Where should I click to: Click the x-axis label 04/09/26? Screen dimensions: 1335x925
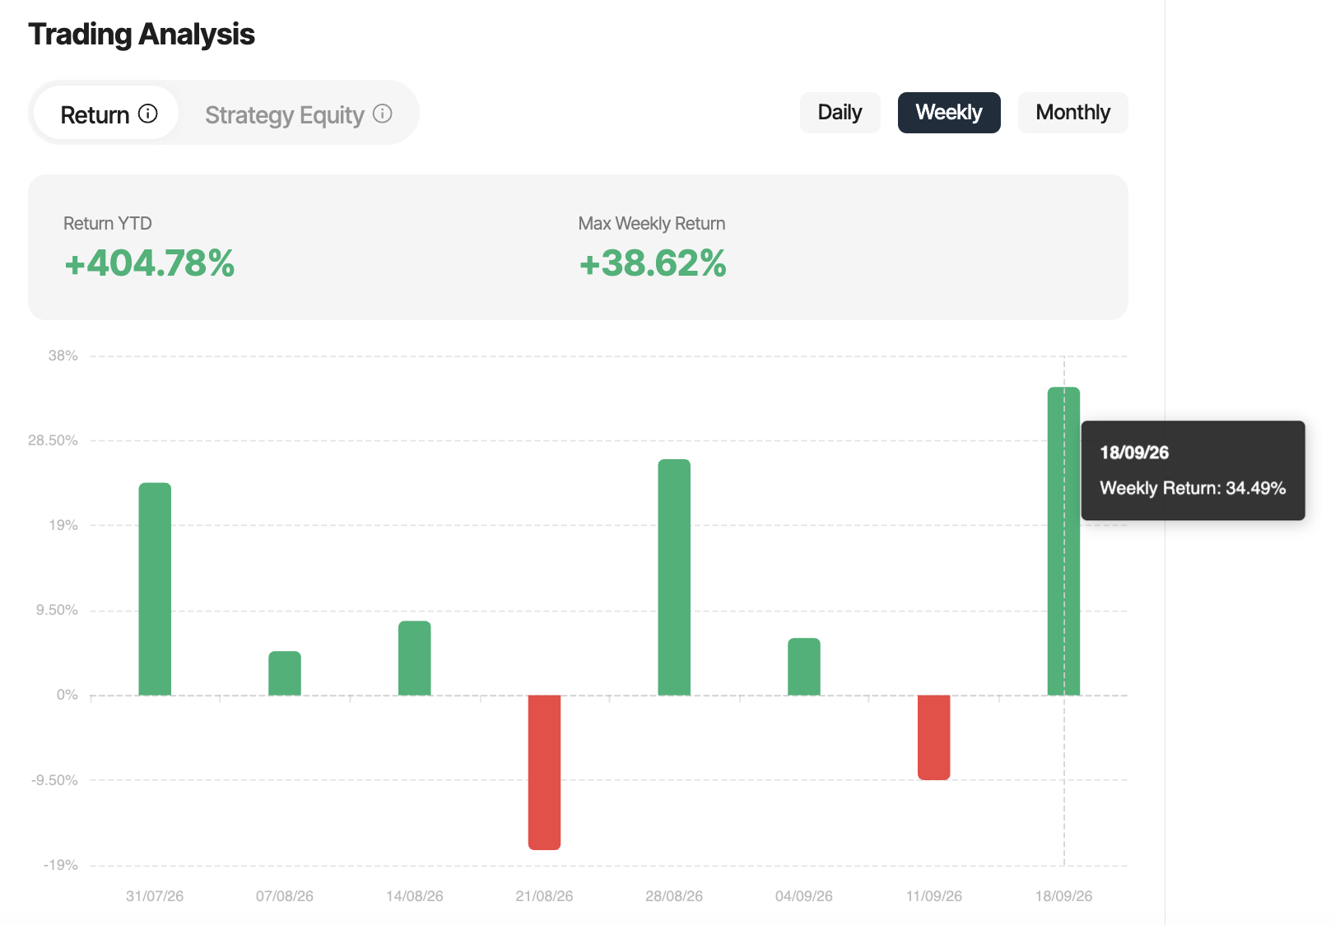pos(804,896)
